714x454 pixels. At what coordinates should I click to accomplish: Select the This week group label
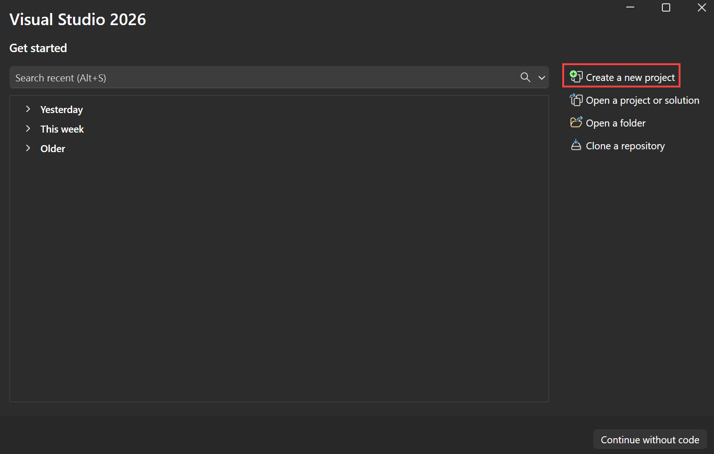(x=62, y=128)
